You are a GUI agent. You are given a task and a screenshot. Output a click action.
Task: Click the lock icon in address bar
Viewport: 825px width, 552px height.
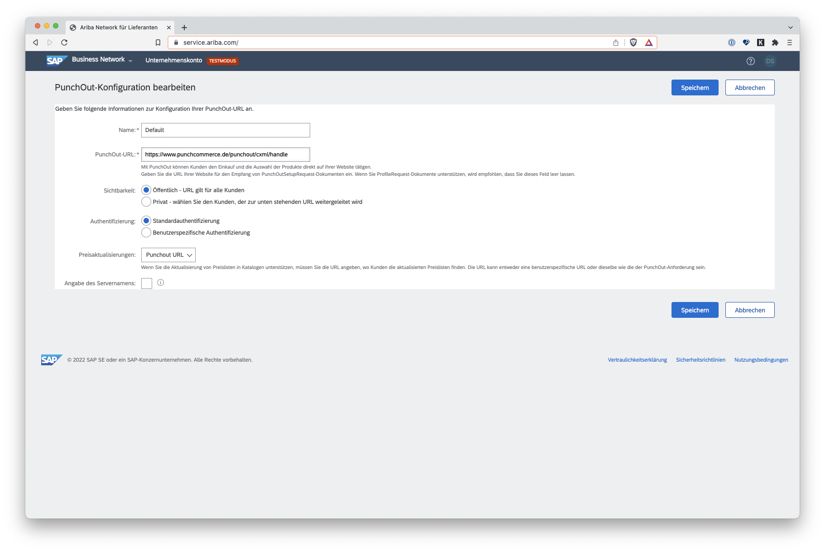coord(176,42)
